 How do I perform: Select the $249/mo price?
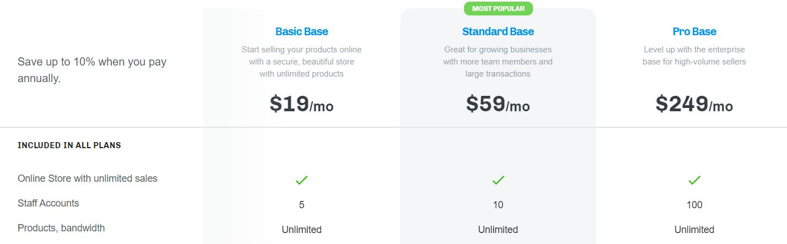coord(694,104)
